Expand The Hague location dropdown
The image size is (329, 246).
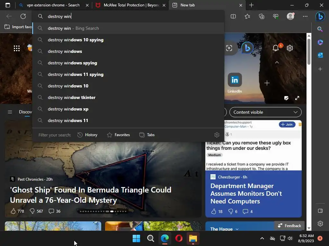point(237,229)
